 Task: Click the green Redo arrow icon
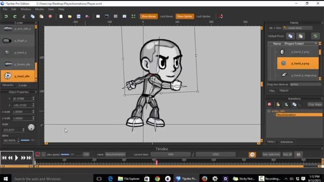click(15, 16)
